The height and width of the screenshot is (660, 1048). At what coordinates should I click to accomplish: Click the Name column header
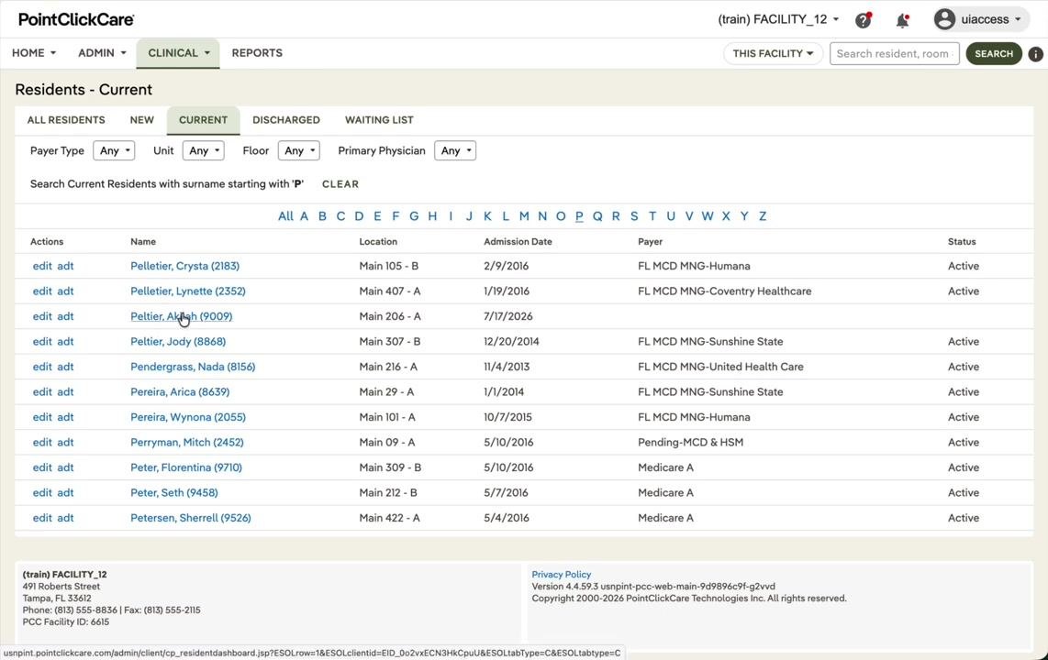point(143,242)
